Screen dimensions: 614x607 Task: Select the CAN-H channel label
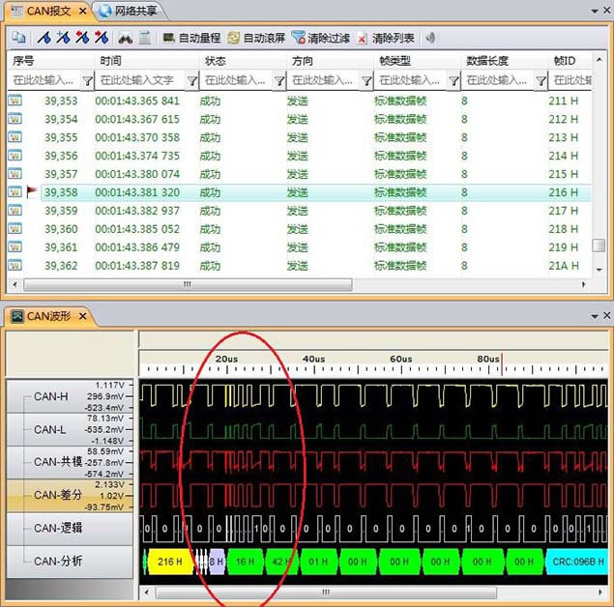[x=51, y=395]
